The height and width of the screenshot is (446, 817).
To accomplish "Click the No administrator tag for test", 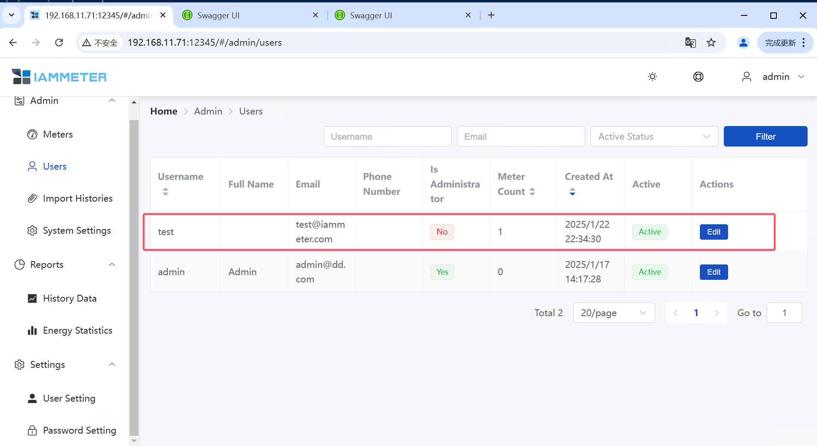I will point(442,232).
